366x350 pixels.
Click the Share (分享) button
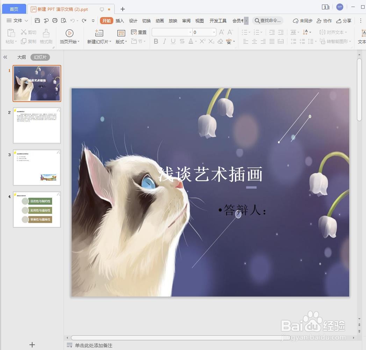coord(344,21)
